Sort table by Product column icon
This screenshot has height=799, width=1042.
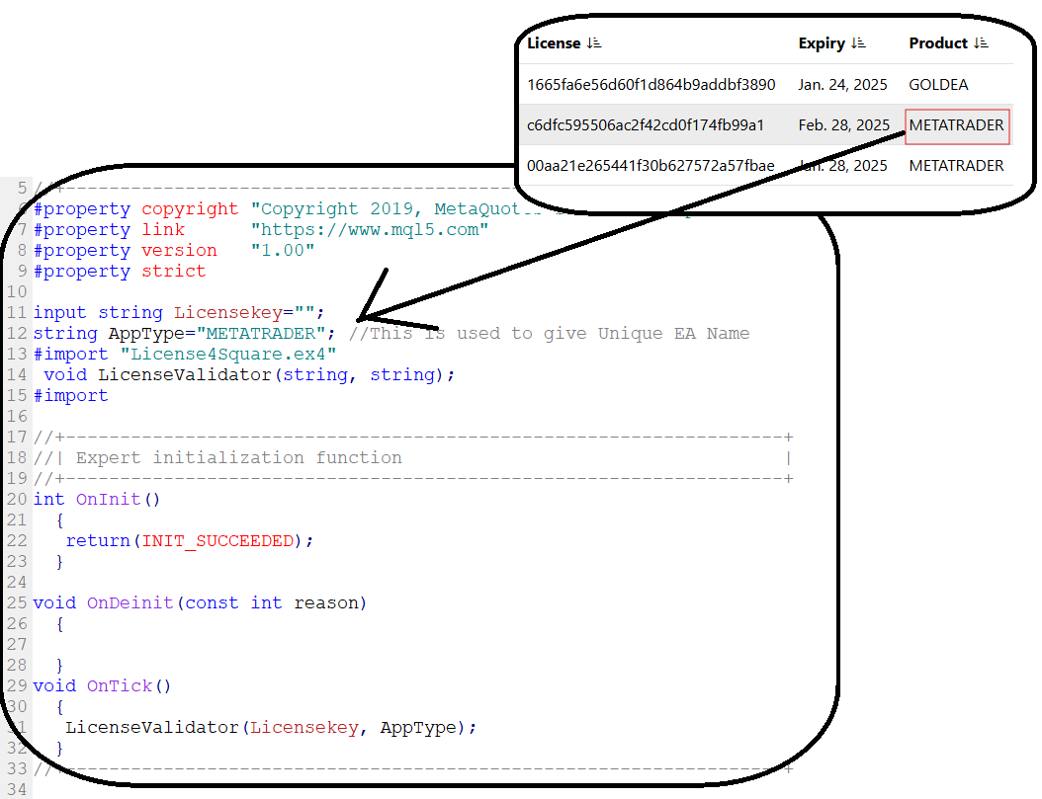click(981, 43)
